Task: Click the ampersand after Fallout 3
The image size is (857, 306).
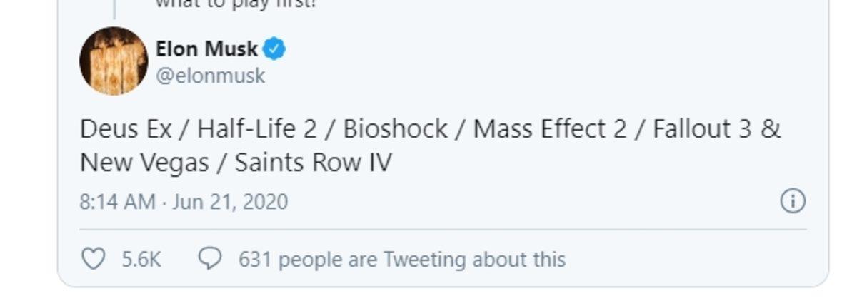Action: pyautogui.click(x=771, y=129)
